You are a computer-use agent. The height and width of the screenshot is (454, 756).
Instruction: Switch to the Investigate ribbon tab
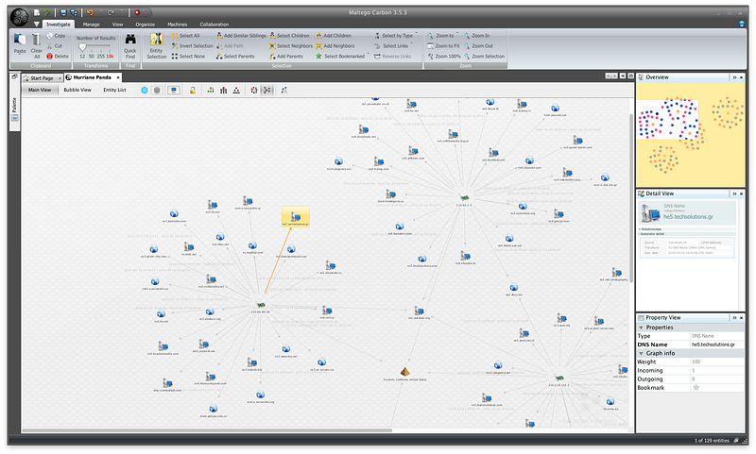58,25
